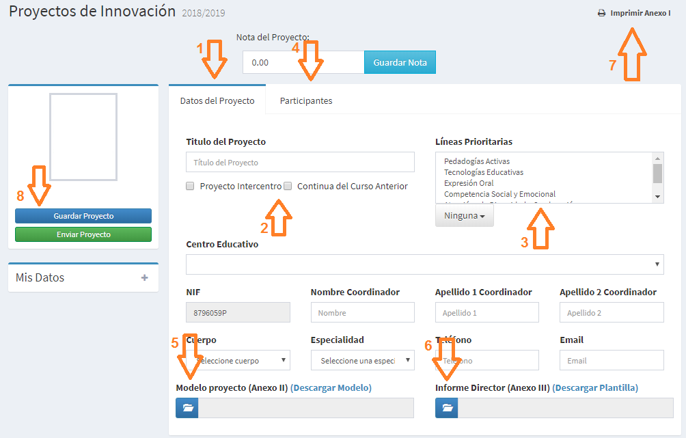Open the Anexo II file upload folder icon
686x438 pixels.
click(187, 407)
